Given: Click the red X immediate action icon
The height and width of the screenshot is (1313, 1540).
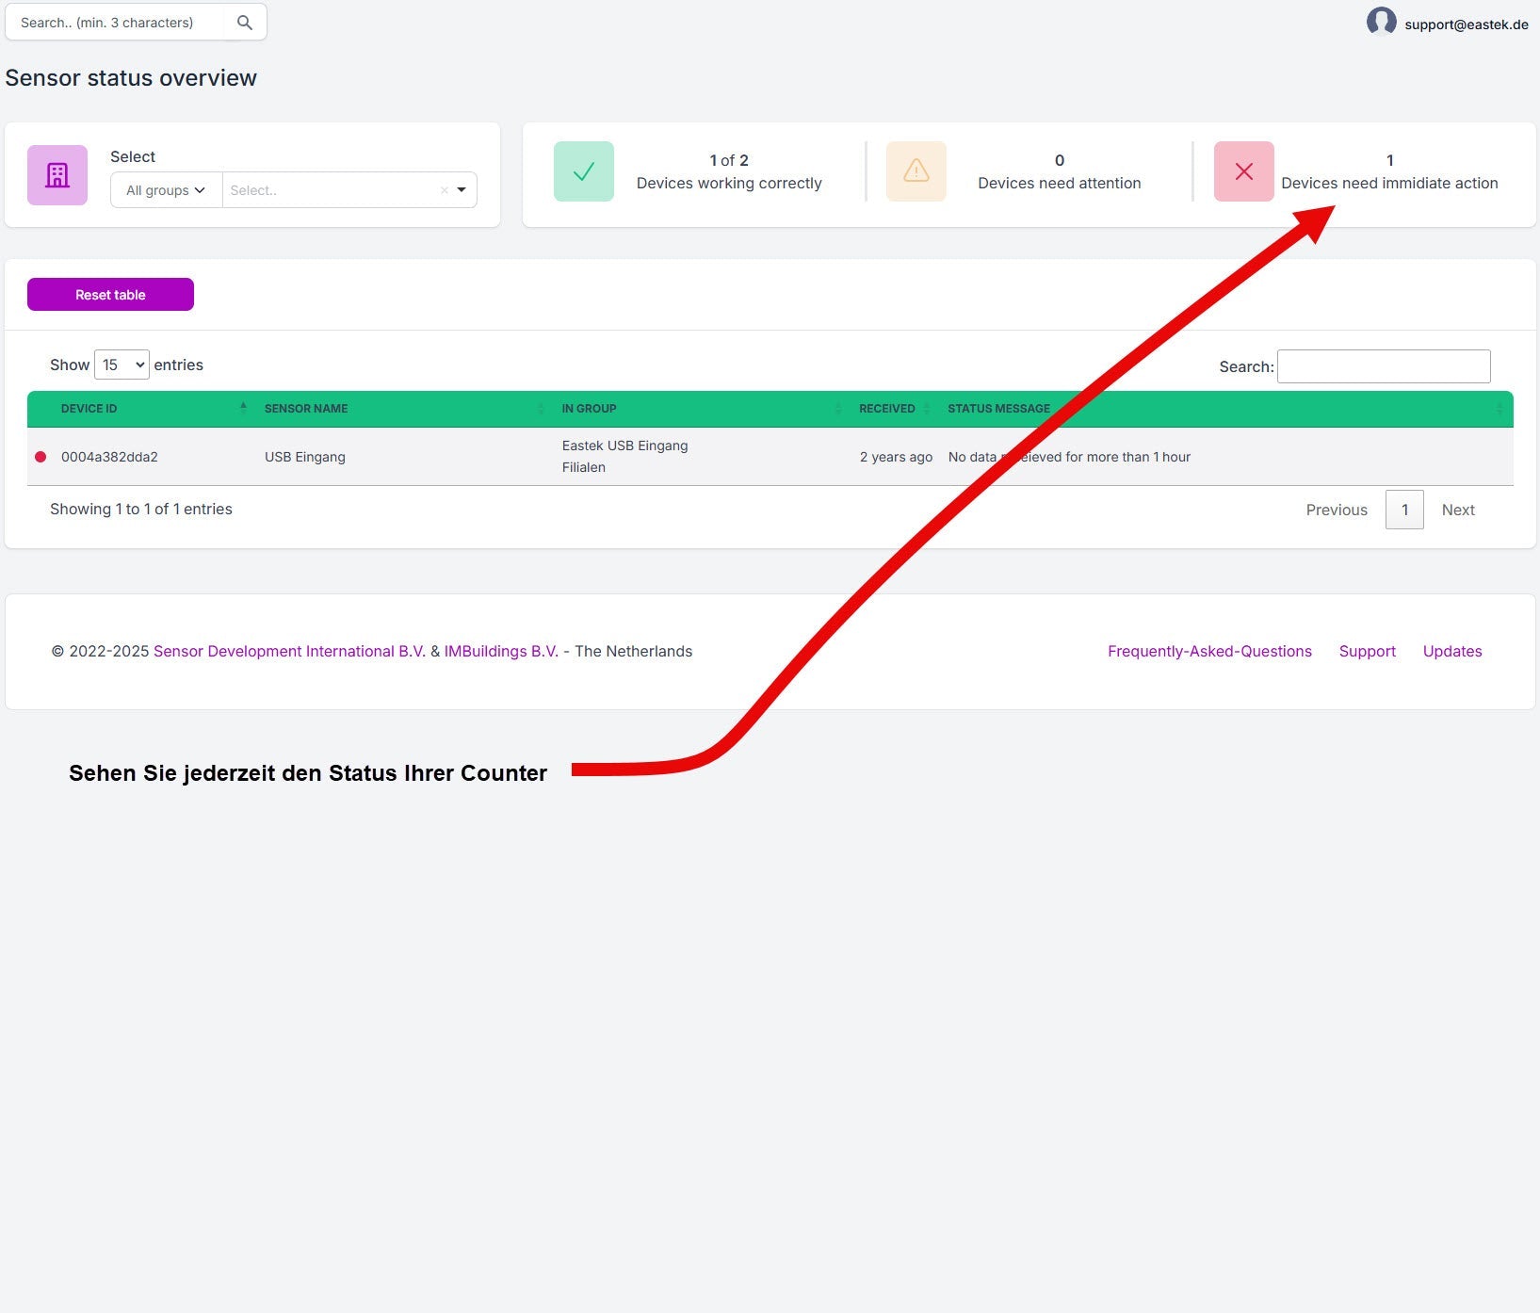Looking at the screenshot, I should click(1244, 171).
